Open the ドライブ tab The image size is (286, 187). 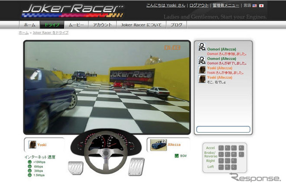(52, 25)
